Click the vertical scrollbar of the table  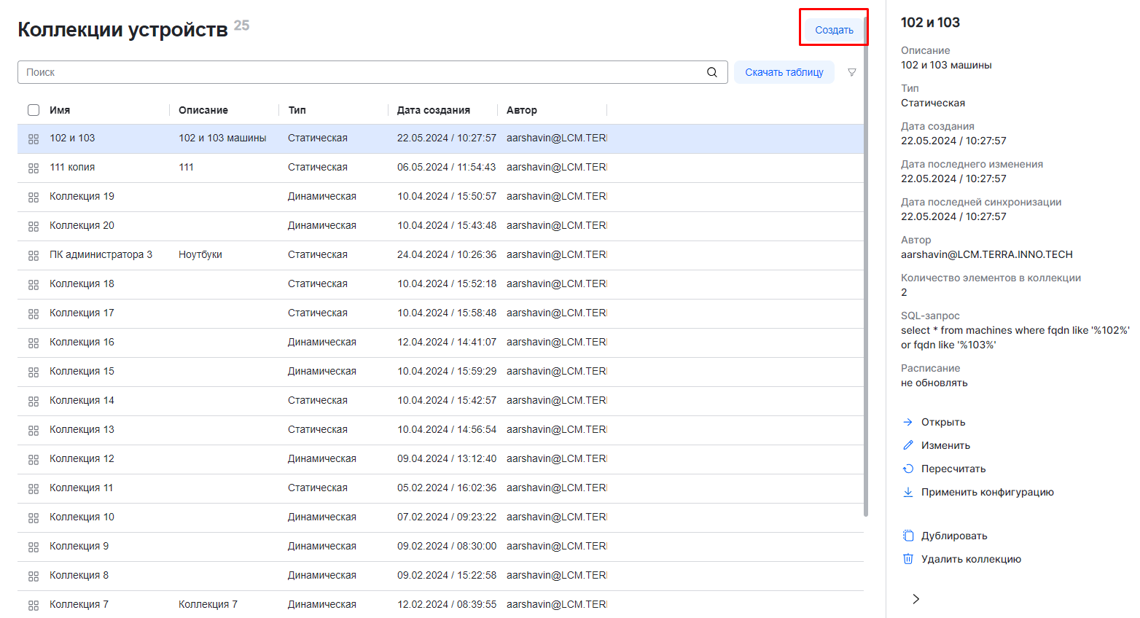click(x=865, y=292)
